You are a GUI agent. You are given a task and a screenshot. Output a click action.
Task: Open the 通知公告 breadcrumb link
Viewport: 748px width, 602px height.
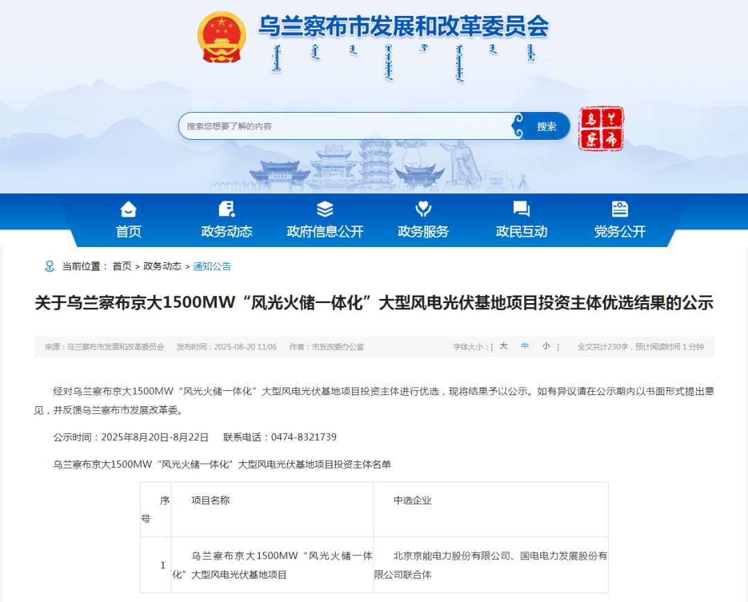pos(212,266)
